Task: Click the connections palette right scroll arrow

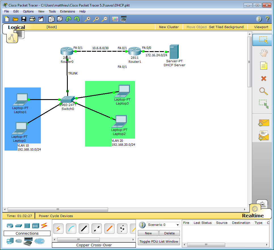Action: [x=133, y=239]
